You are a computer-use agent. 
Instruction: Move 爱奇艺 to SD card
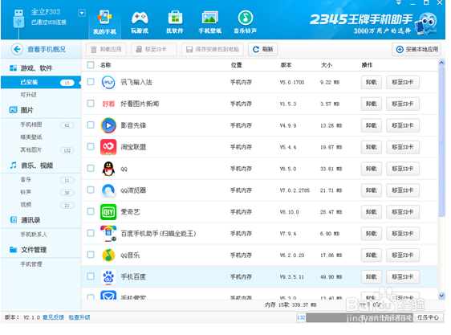pyautogui.click(x=403, y=212)
